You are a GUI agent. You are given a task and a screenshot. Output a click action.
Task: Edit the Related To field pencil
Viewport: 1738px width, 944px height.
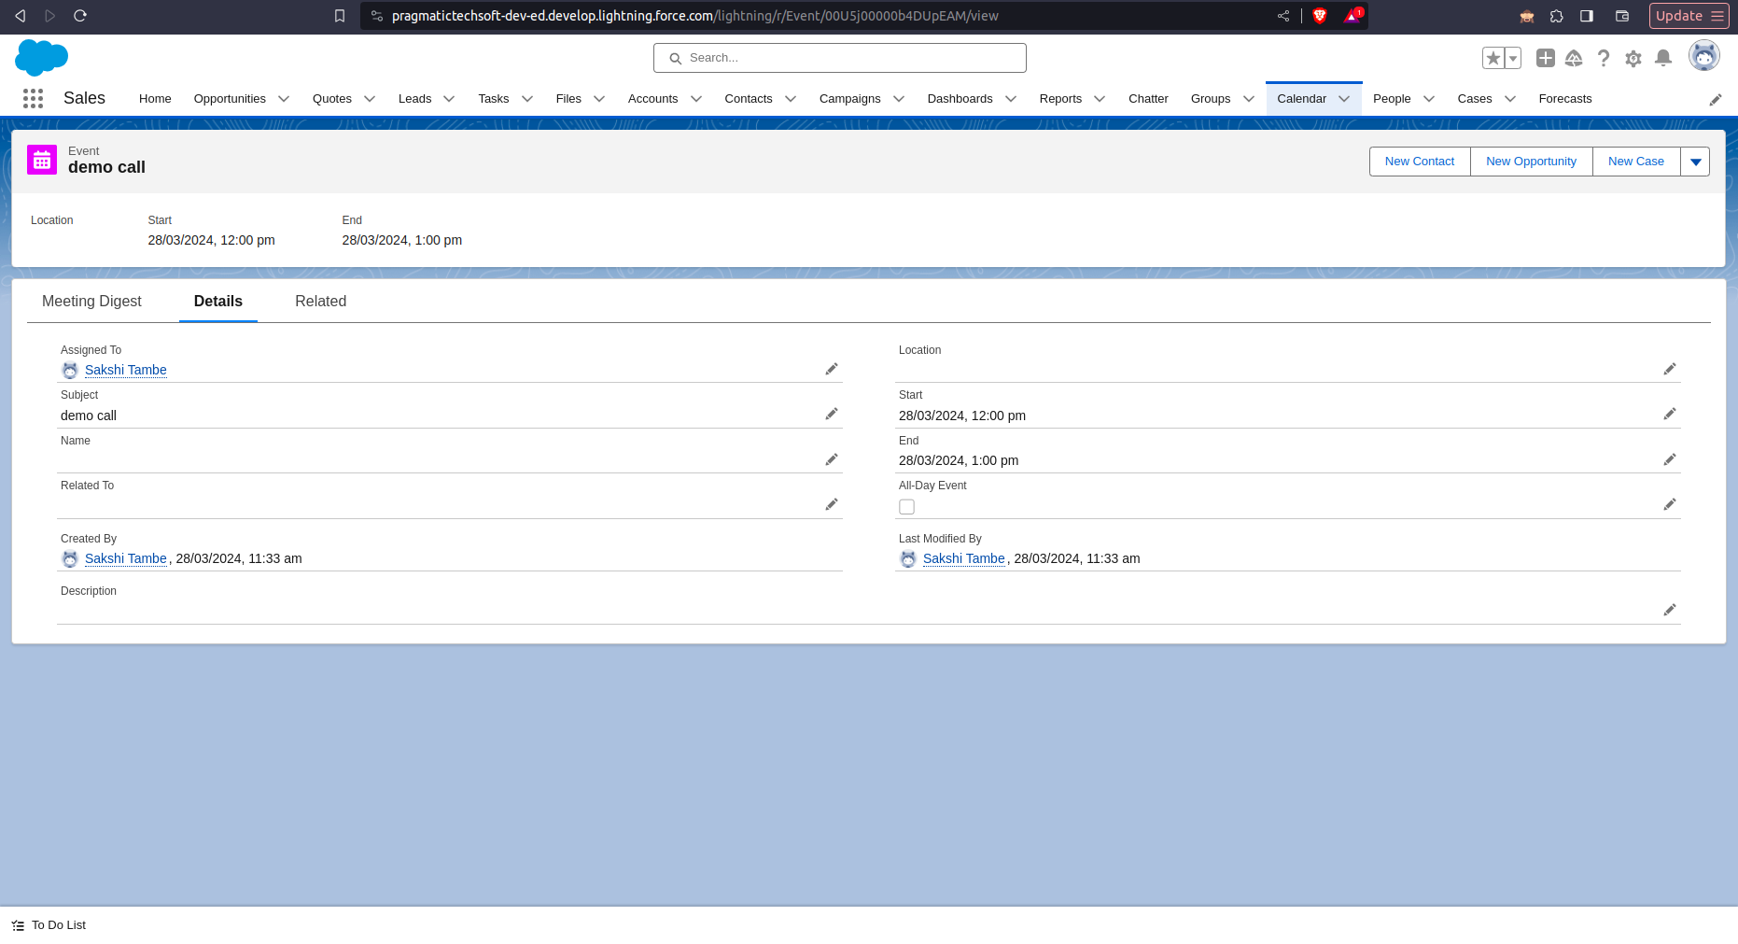click(832, 504)
